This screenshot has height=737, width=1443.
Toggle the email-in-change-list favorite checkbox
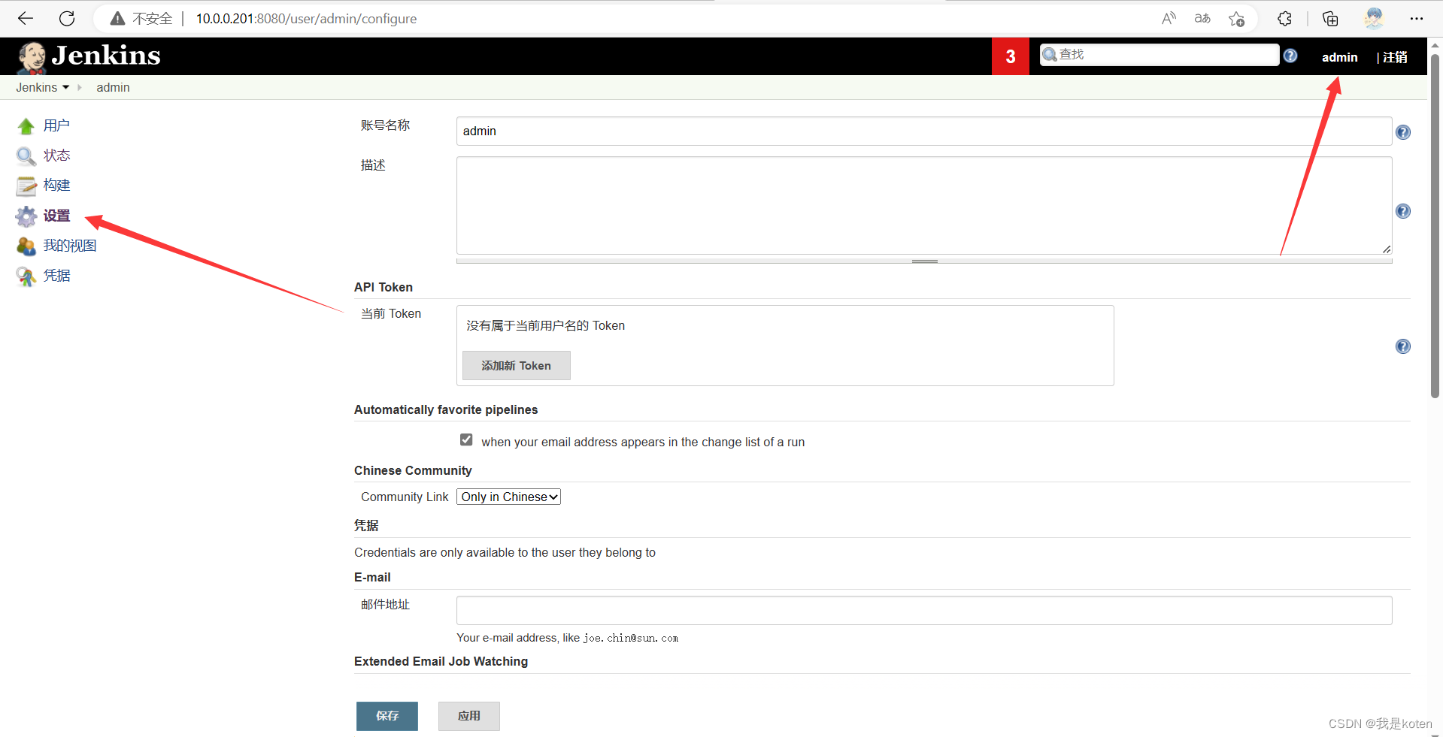coord(466,440)
